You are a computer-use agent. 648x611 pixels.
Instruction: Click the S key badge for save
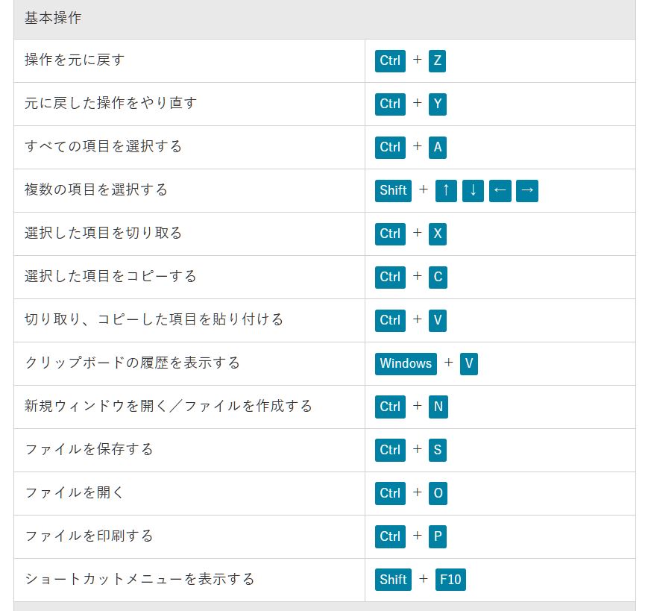coord(437,450)
